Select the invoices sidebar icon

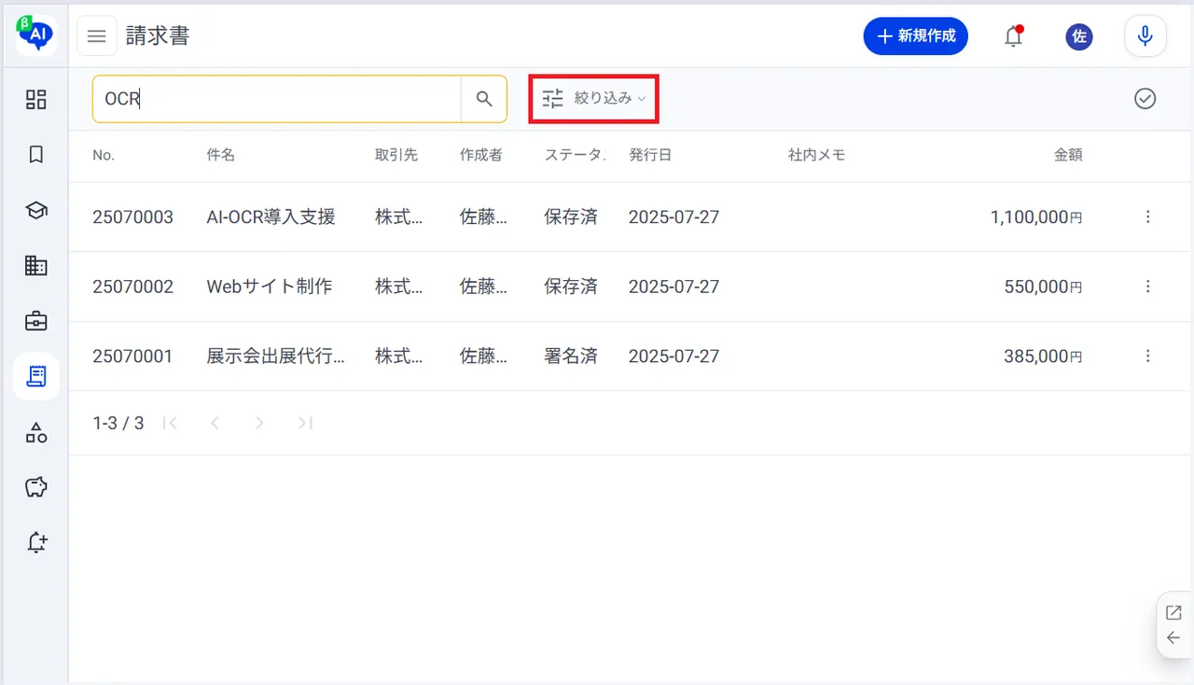click(35, 376)
